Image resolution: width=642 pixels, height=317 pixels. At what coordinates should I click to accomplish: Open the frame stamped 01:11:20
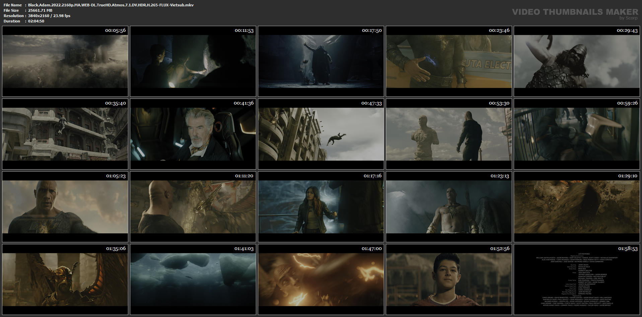193,207
